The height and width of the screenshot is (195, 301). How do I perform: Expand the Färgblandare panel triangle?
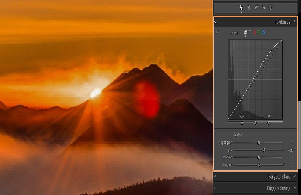[295, 176]
